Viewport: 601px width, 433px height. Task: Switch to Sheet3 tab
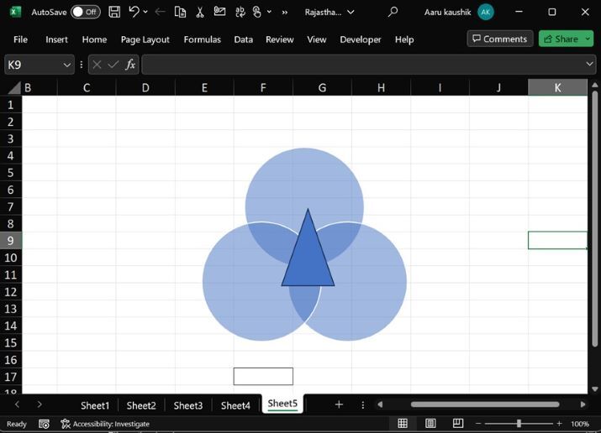pos(187,405)
